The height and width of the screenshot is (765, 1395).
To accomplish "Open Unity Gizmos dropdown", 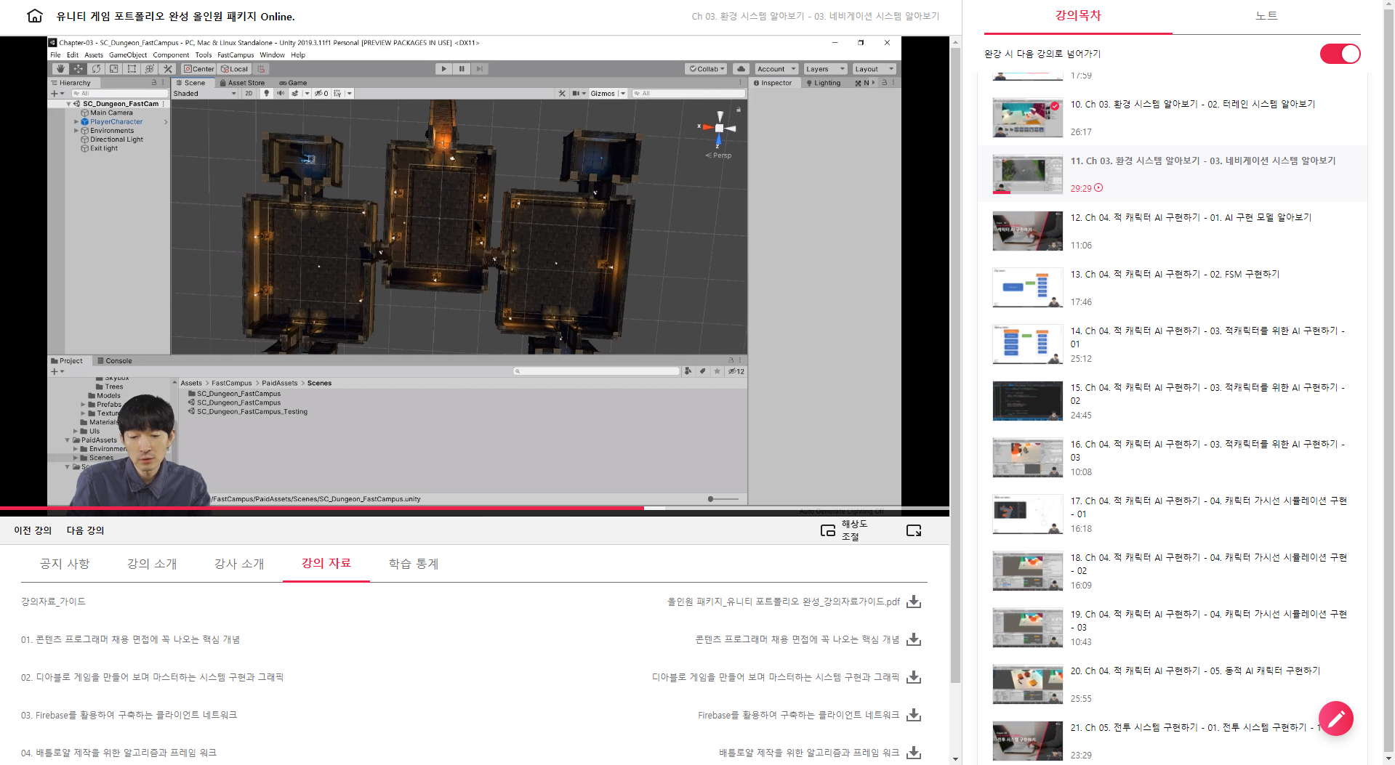I will (608, 93).
